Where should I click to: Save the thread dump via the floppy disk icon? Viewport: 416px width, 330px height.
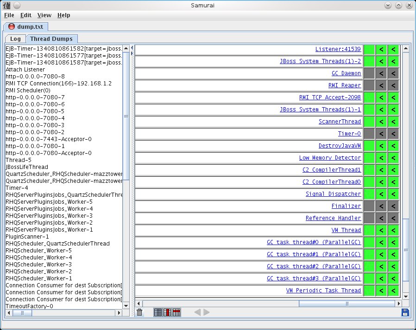pos(405,312)
